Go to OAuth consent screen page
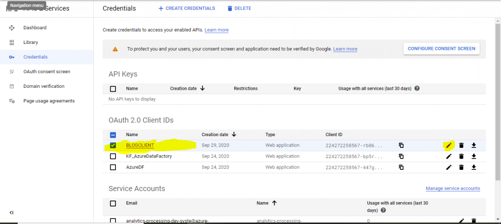The height and width of the screenshot is (224, 501). tap(46, 72)
